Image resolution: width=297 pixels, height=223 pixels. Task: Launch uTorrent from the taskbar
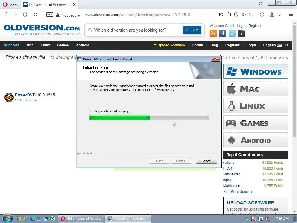click(x=52, y=219)
